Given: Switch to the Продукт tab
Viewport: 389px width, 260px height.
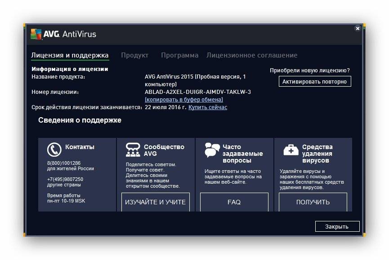Looking at the screenshot, I should pos(135,55).
